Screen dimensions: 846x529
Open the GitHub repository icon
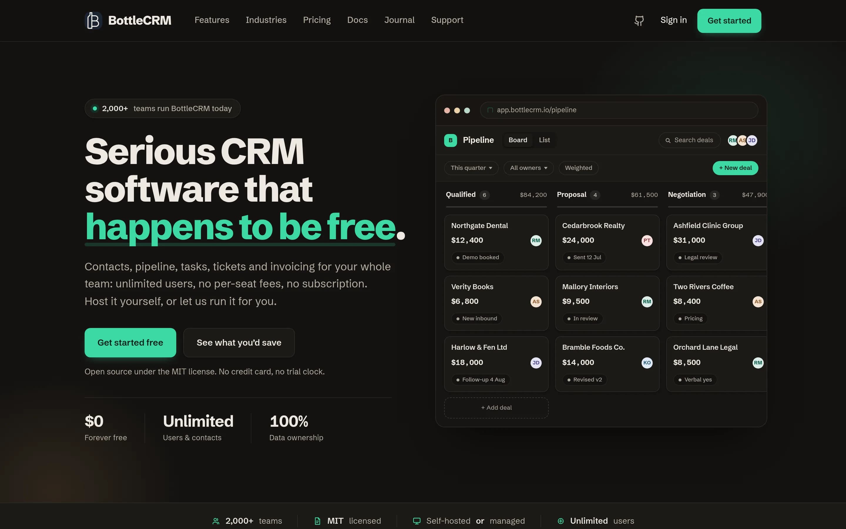pyautogui.click(x=639, y=21)
